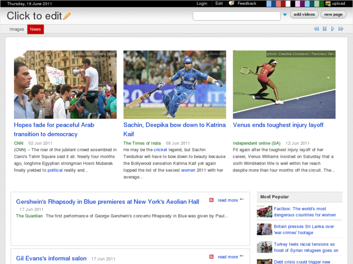The image size is (353, 264).
Task: Open the cricket batsman photo
Action: click(x=175, y=84)
